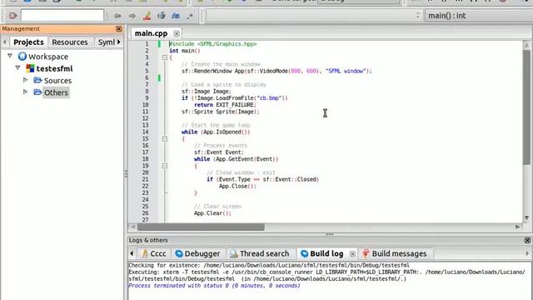Select the Build log tab
The height and width of the screenshot is (300, 533).
tap(322, 253)
